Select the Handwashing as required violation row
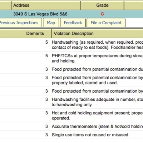The image size is (143, 143). coord(71,45)
